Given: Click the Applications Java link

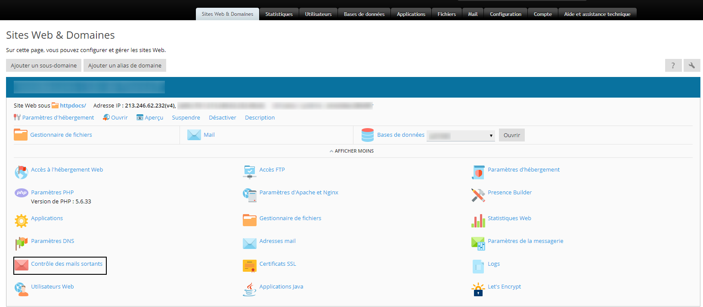Looking at the screenshot, I should pyautogui.click(x=281, y=286).
